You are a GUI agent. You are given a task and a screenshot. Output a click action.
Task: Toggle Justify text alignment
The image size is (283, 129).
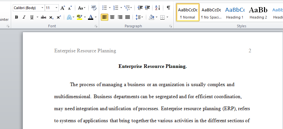pos(128,17)
